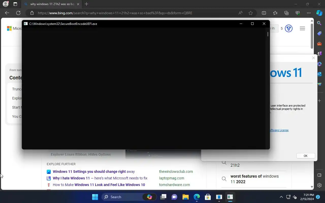Click the search icon beside '21h2' suggestion

(224, 162)
